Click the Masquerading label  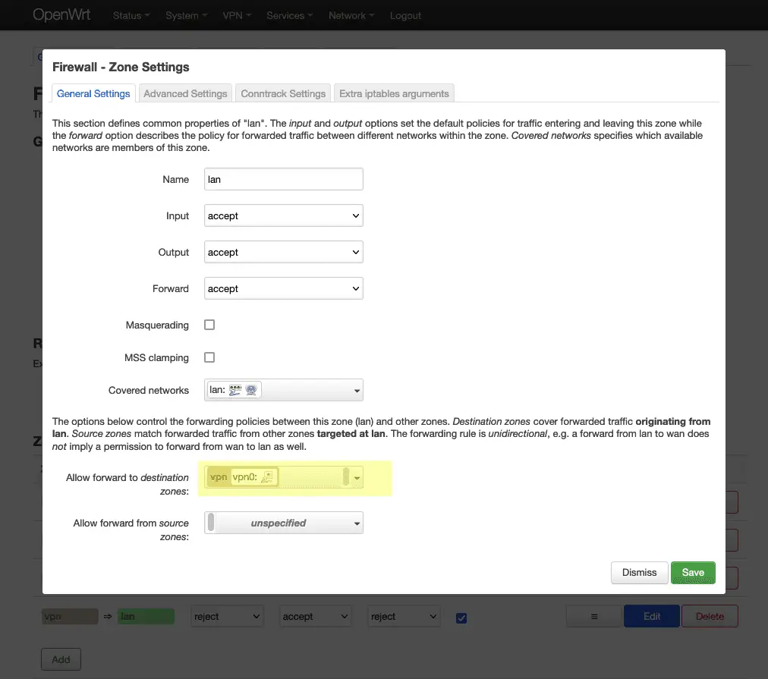point(157,325)
